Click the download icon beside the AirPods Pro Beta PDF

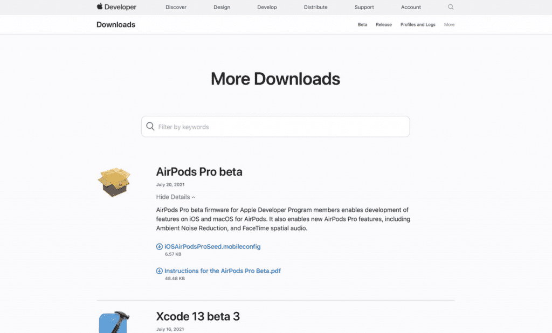click(159, 271)
